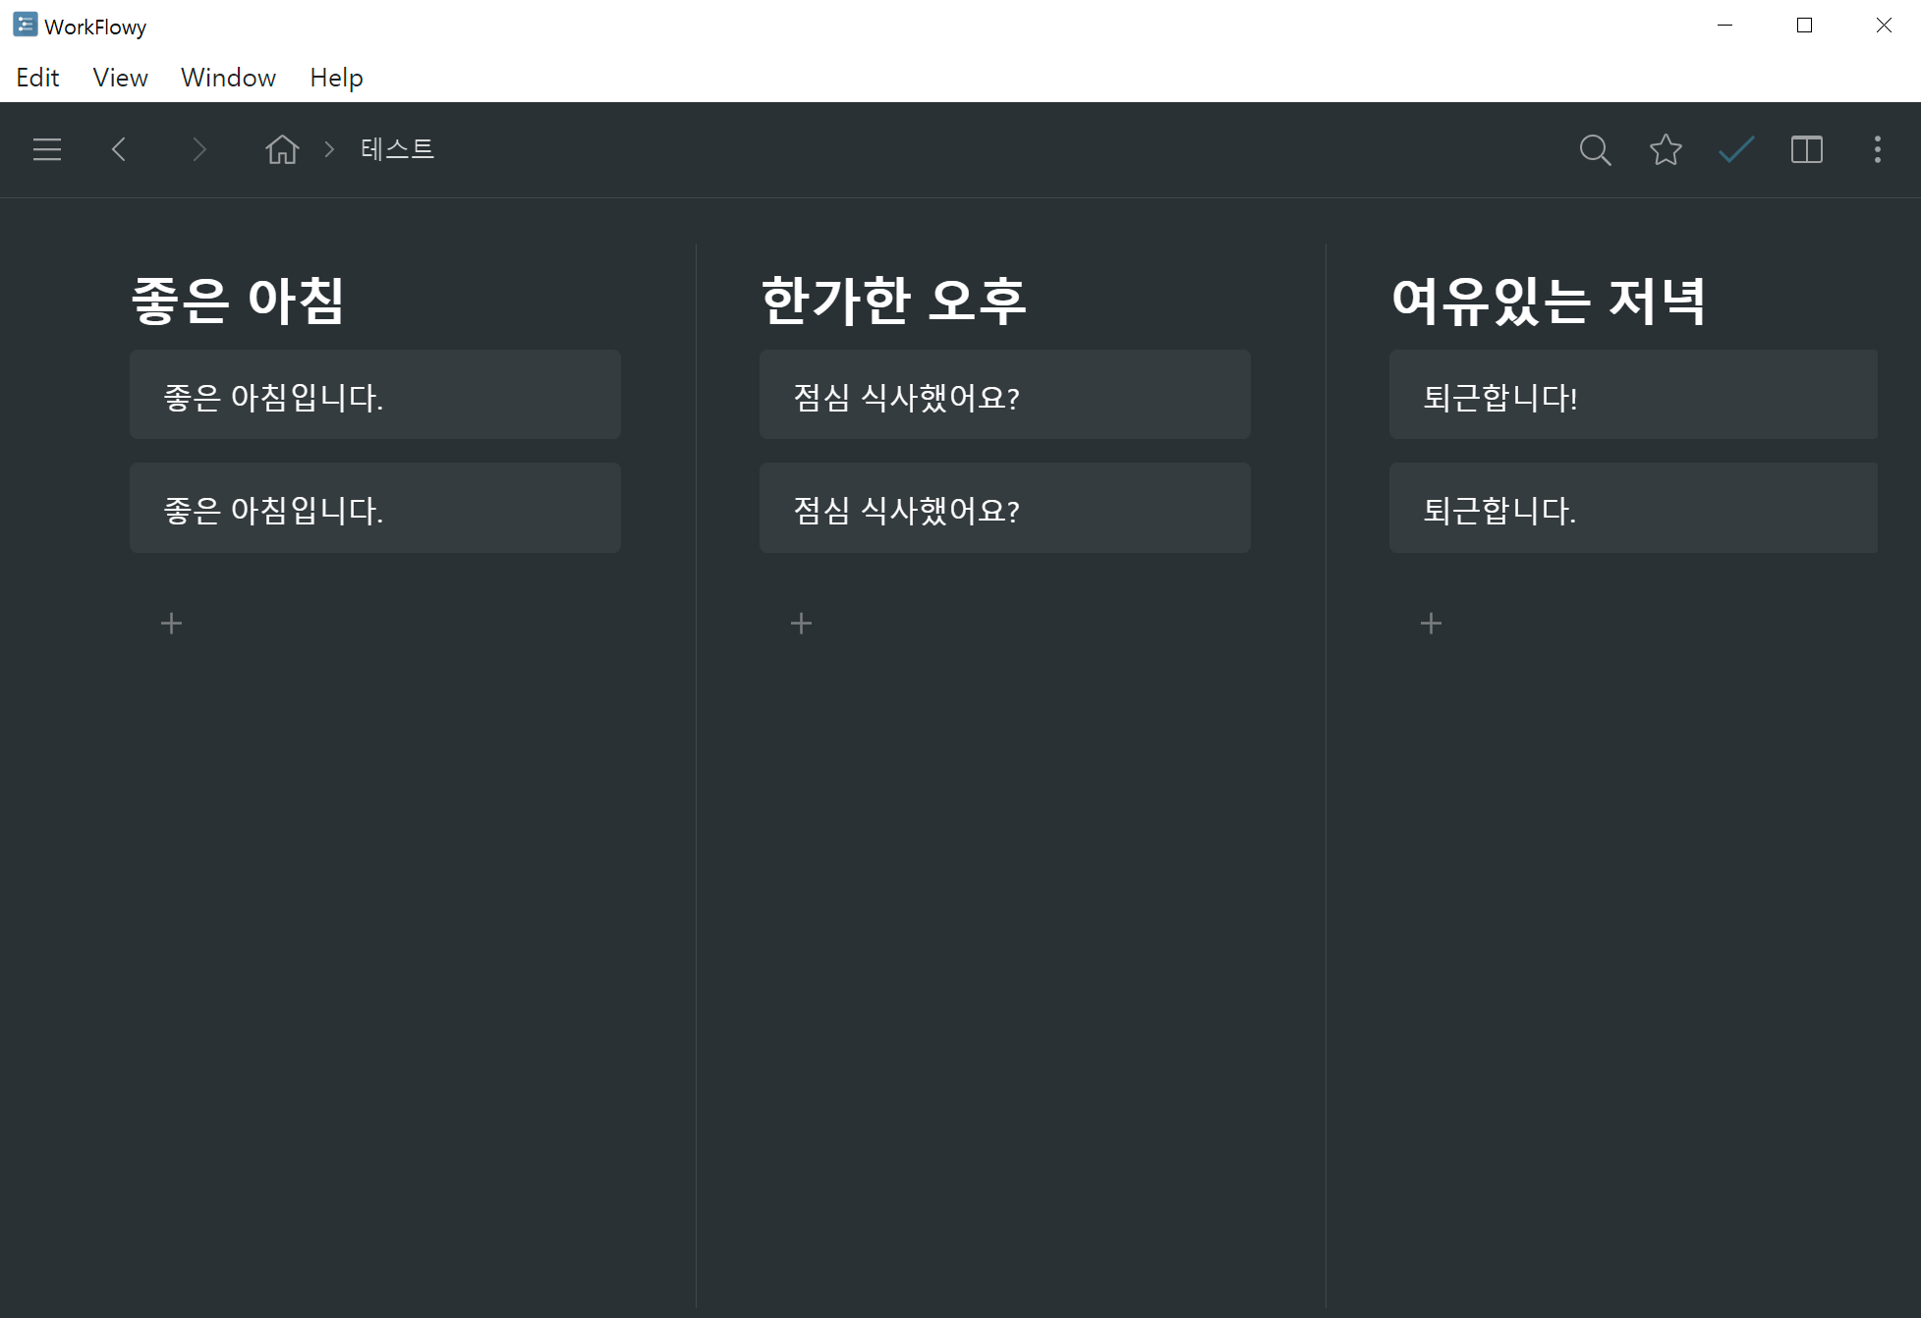The width and height of the screenshot is (1921, 1318).
Task: Go to Home via house icon
Action: pyautogui.click(x=282, y=149)
